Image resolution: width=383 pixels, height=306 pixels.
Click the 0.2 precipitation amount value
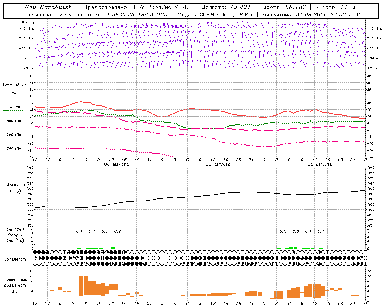point(283,231)
